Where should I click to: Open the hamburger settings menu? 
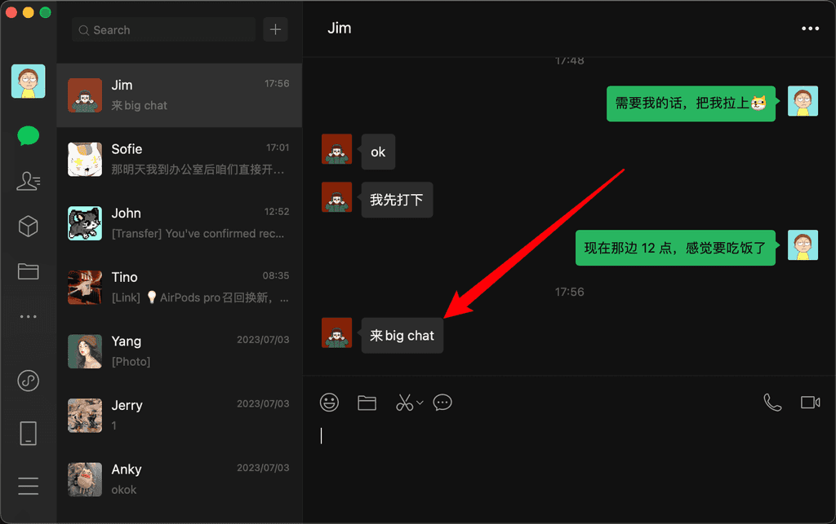point(29,486)
